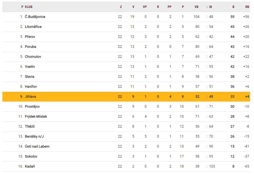This screenshot has height=174, width=254.
Task: Open the Vsetín club link
Action: click(30, 67)
